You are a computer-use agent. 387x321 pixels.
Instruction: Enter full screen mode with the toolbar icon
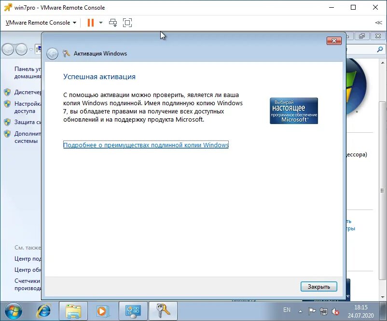(127, 23)
